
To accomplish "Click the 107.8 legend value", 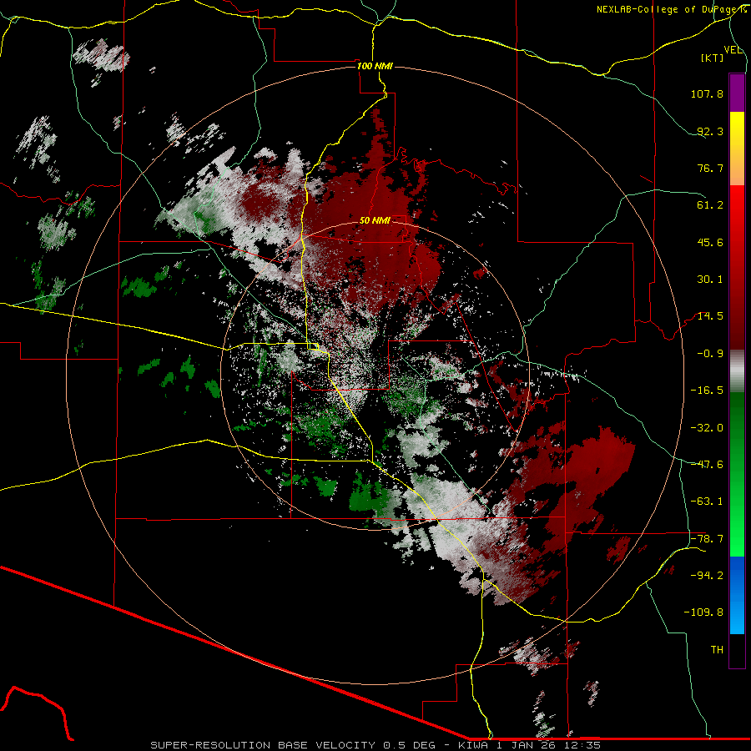I will tap(707, 93).
